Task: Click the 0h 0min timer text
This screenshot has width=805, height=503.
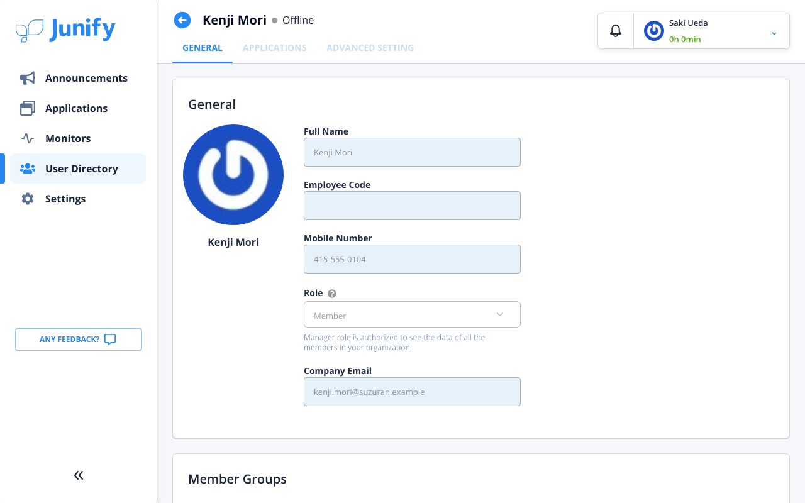Action: [685, 39]
